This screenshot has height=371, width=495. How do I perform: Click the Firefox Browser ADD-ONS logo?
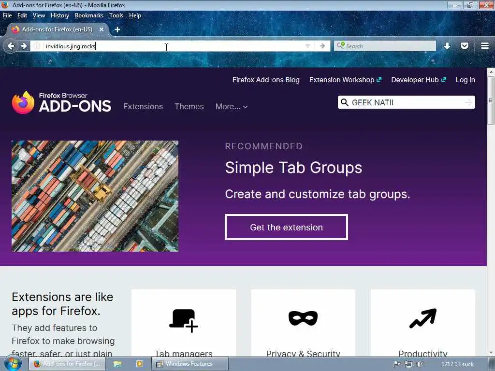pyautogui.click(x=61, y=102)
